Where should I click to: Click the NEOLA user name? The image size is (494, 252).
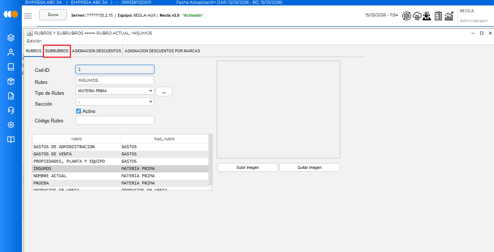coord(467,11)
